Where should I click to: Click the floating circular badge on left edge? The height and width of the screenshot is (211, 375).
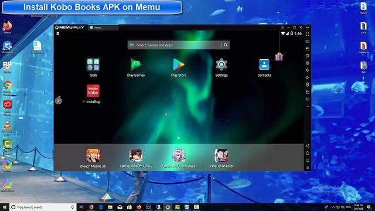[x=59, y=101]
